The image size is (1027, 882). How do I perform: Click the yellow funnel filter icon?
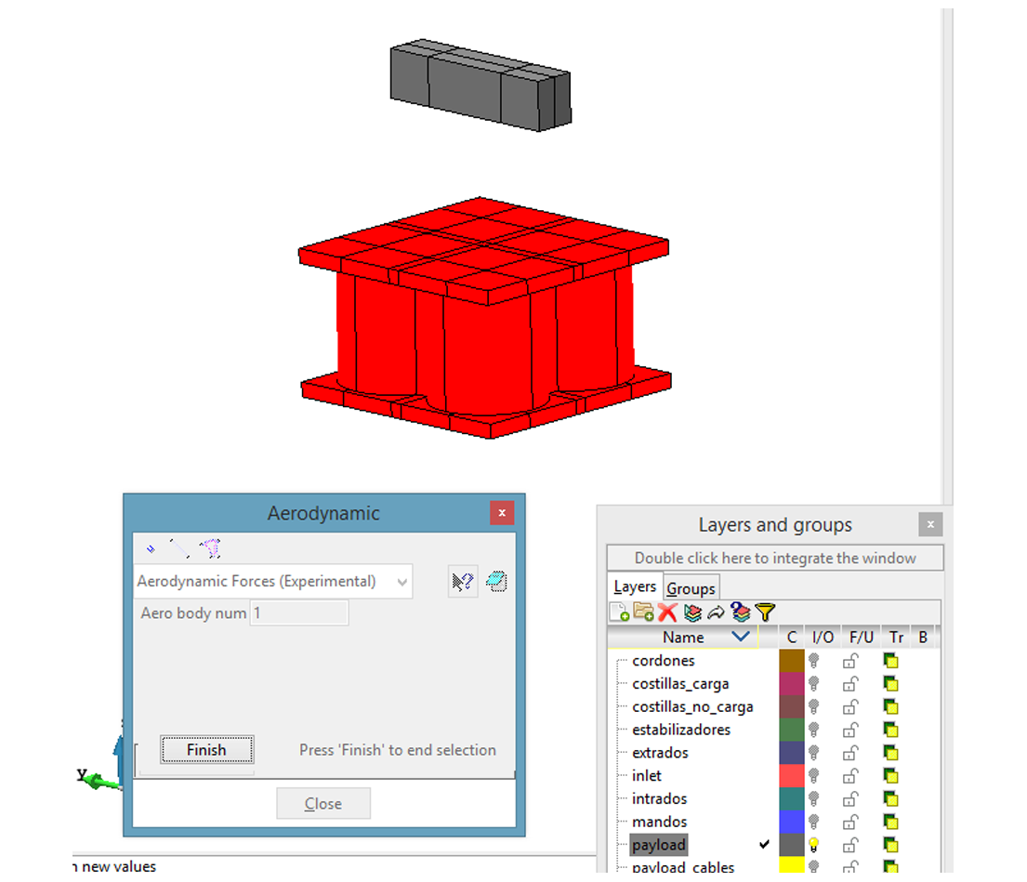pyautogui.click(x=765, y=612)
